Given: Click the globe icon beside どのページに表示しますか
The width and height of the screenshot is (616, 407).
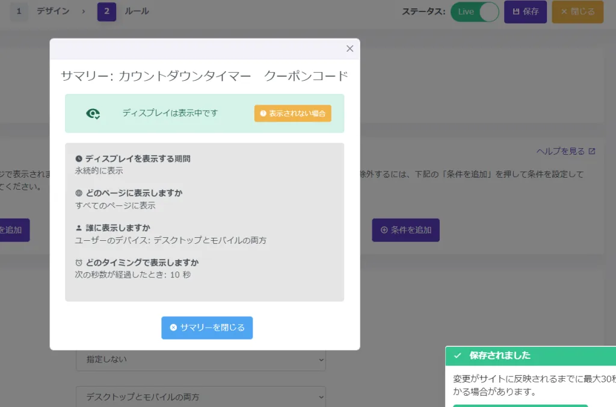Looking at the screenshot, I should (79, 193).
